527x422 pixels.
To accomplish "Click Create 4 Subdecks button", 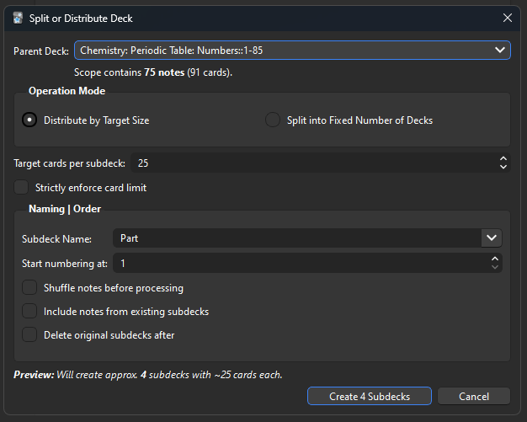I will pos(370,396).
